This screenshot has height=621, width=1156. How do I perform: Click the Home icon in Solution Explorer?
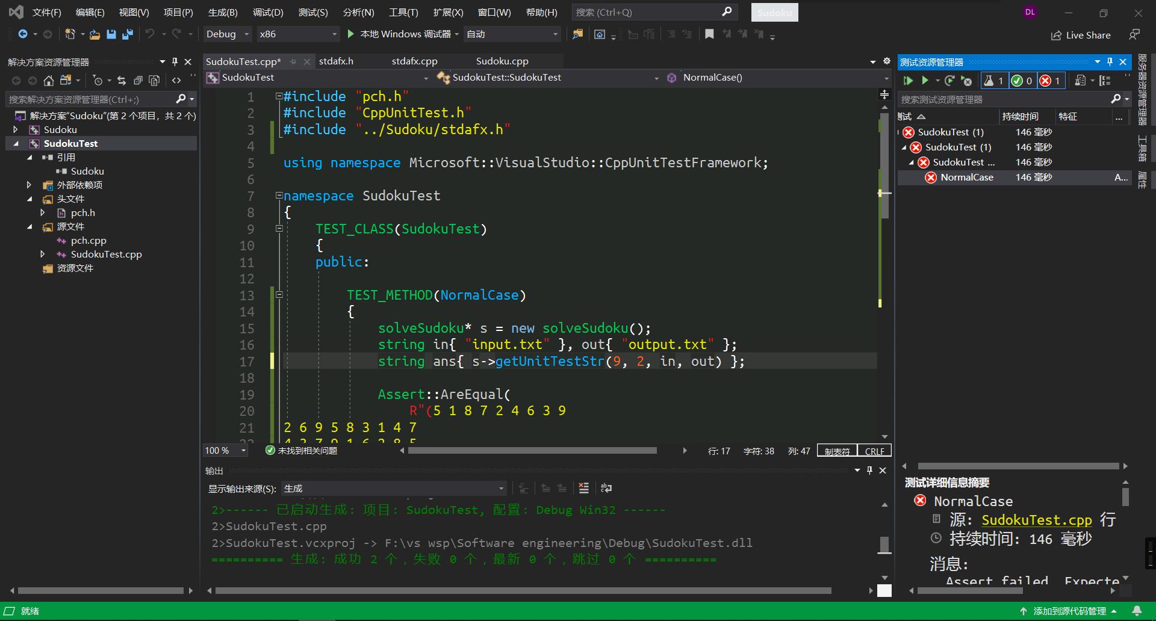pos(49,81)
